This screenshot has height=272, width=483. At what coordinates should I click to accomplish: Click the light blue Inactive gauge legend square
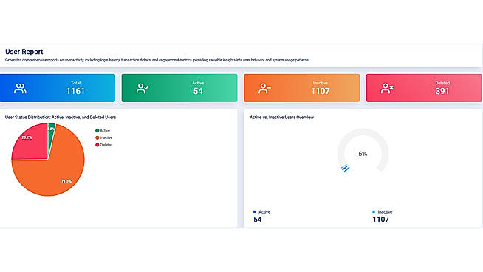click(x=374, y=212)
